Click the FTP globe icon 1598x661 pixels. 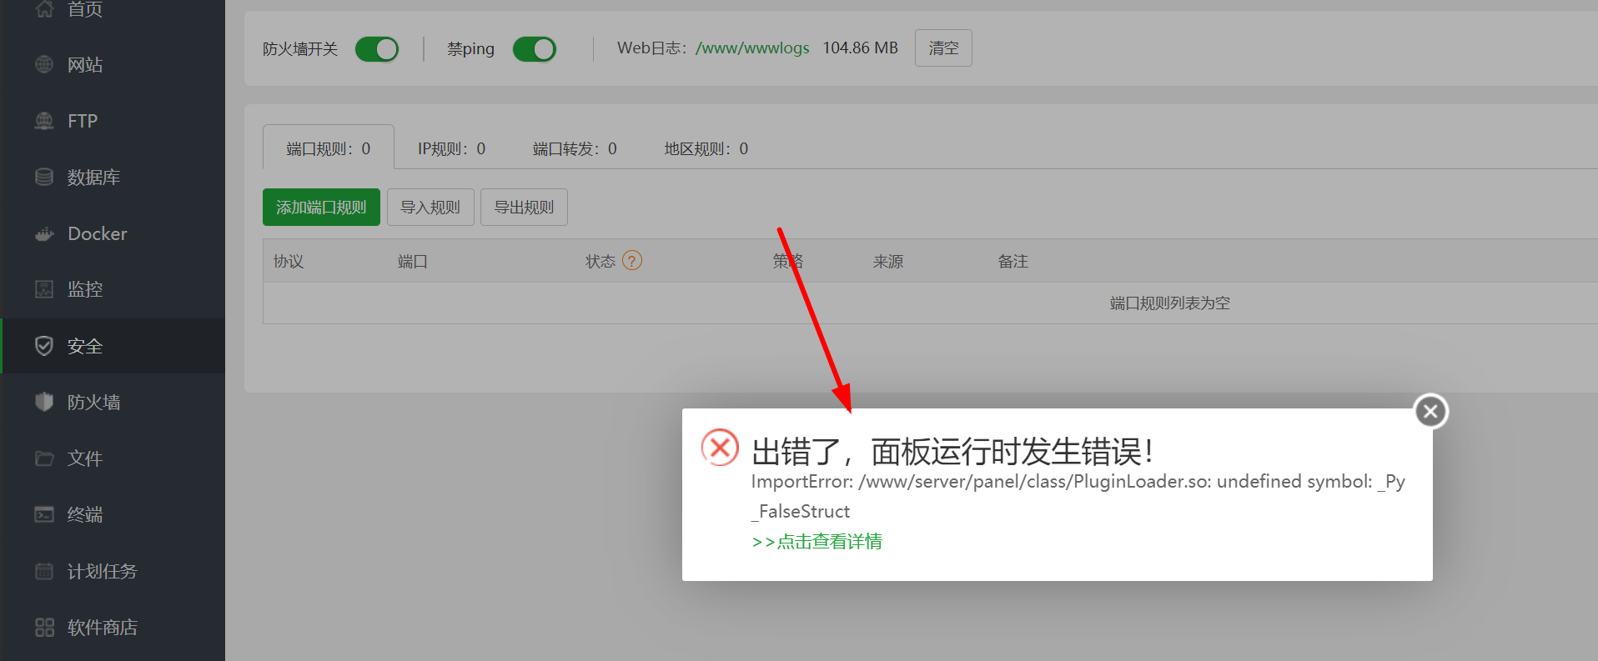click(x=44, y=121)
